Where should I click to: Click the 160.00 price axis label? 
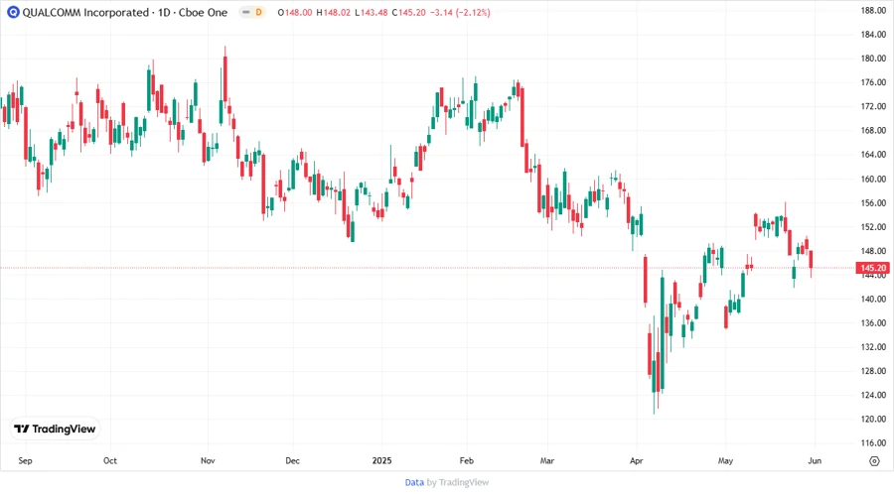pos(873,179)
